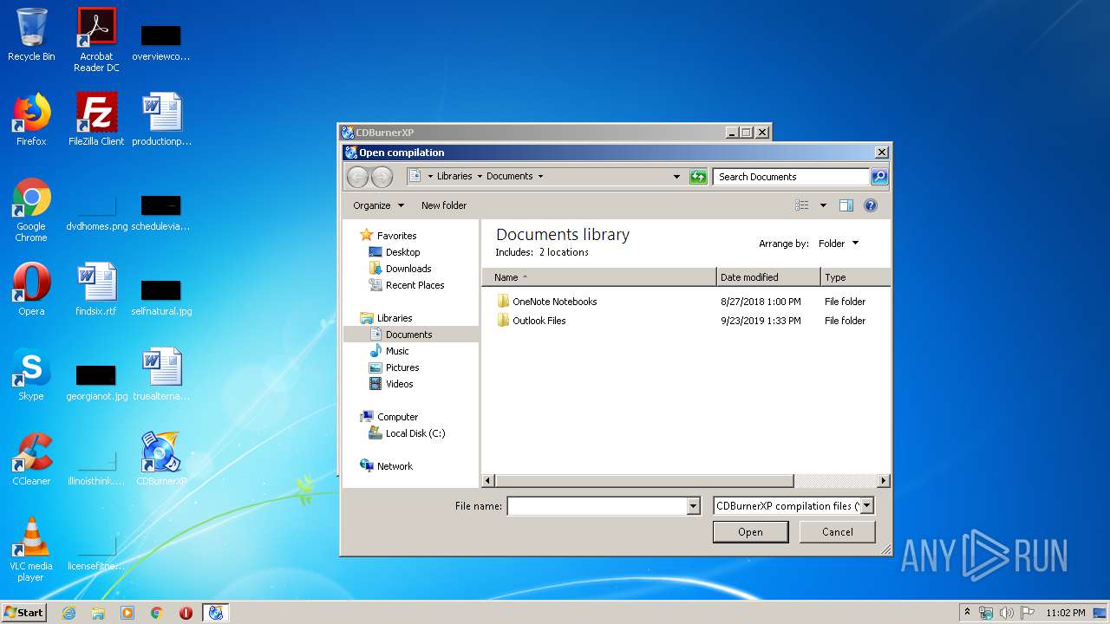Open dialog Help icon
1110x624 pixels.
pos(871,205)
